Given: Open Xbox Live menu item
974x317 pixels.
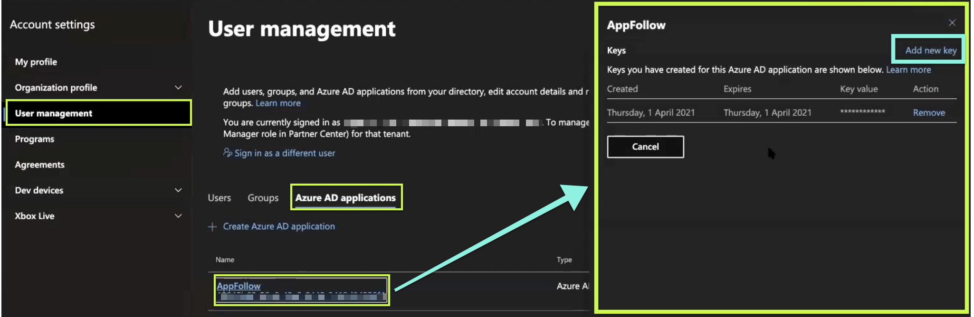Looking at the screenshot, I should [35, 216].
